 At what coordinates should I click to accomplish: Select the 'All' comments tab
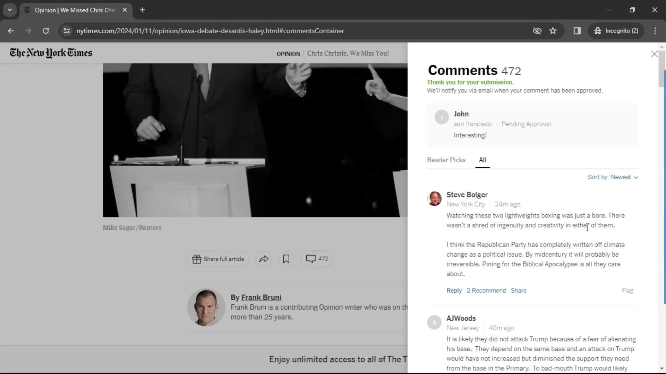(483, 160)
